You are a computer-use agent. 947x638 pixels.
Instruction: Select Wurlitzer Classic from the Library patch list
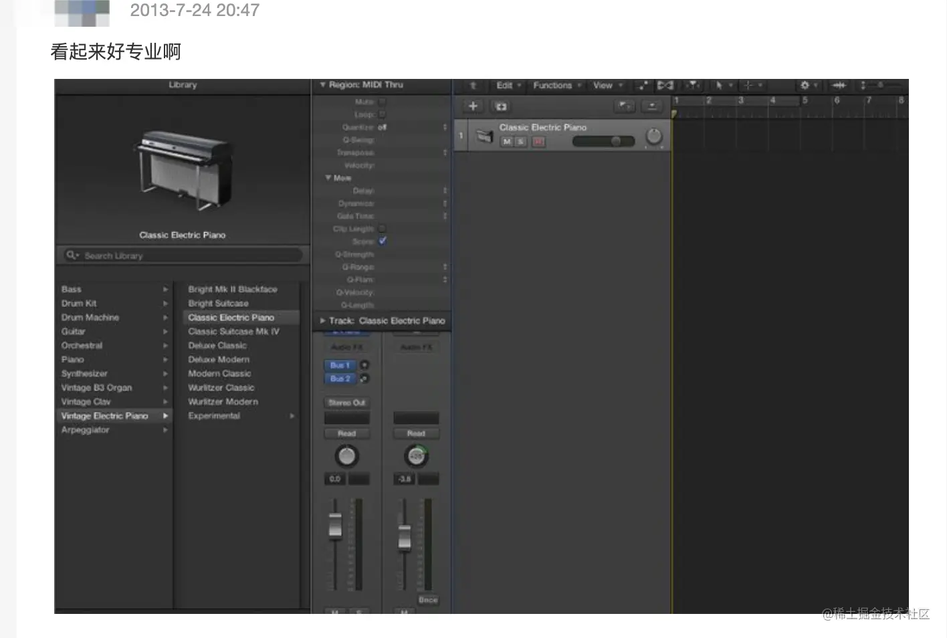[x=221, y=387]
